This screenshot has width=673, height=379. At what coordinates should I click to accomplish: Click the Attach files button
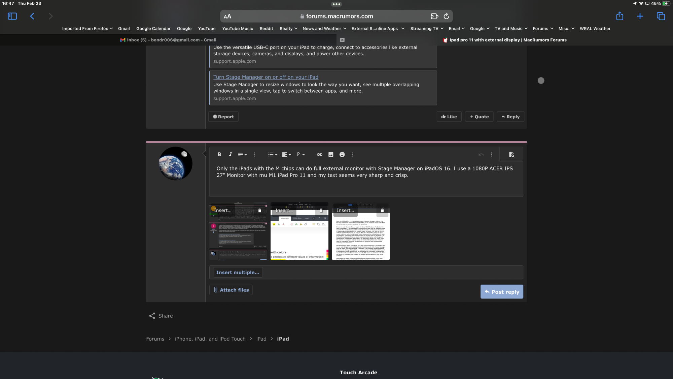click(231, 290)
